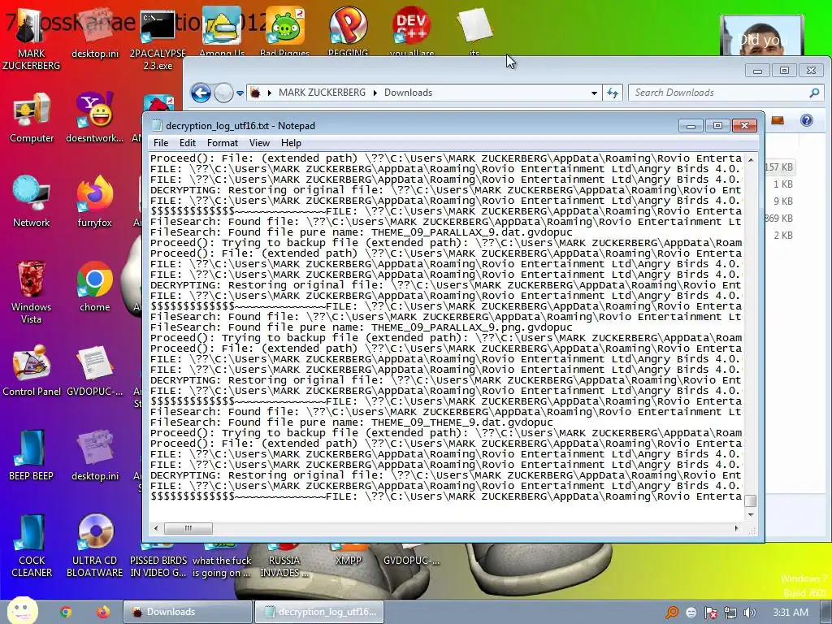
Task: Click Notepad vertical scrollbar down arrow
Action: coord(750,514)
